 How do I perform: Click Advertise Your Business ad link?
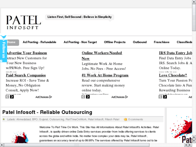tap(26, 53)
